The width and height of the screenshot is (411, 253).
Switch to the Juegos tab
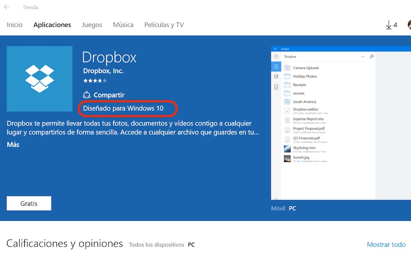point(92,25)
